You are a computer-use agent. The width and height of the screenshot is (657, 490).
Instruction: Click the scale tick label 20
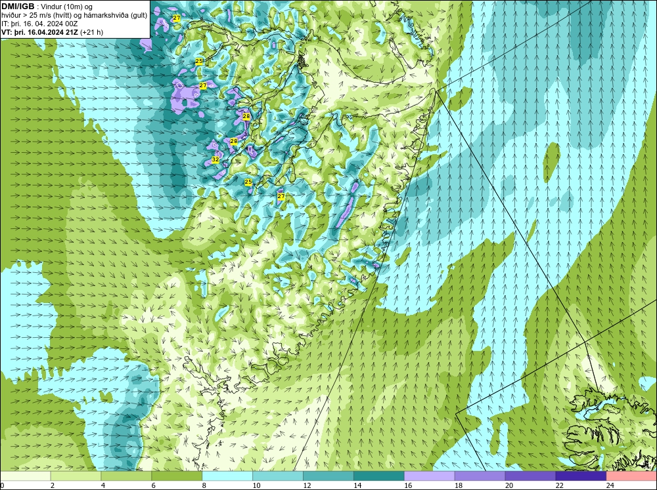pyautogui.click(x=509, y=485)
